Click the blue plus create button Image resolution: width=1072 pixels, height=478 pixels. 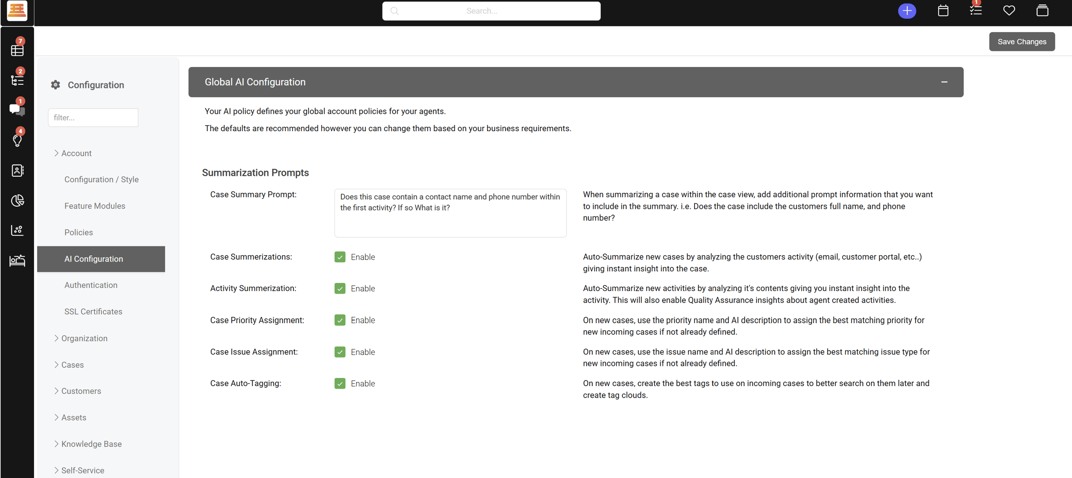click(x=907, y=11)
